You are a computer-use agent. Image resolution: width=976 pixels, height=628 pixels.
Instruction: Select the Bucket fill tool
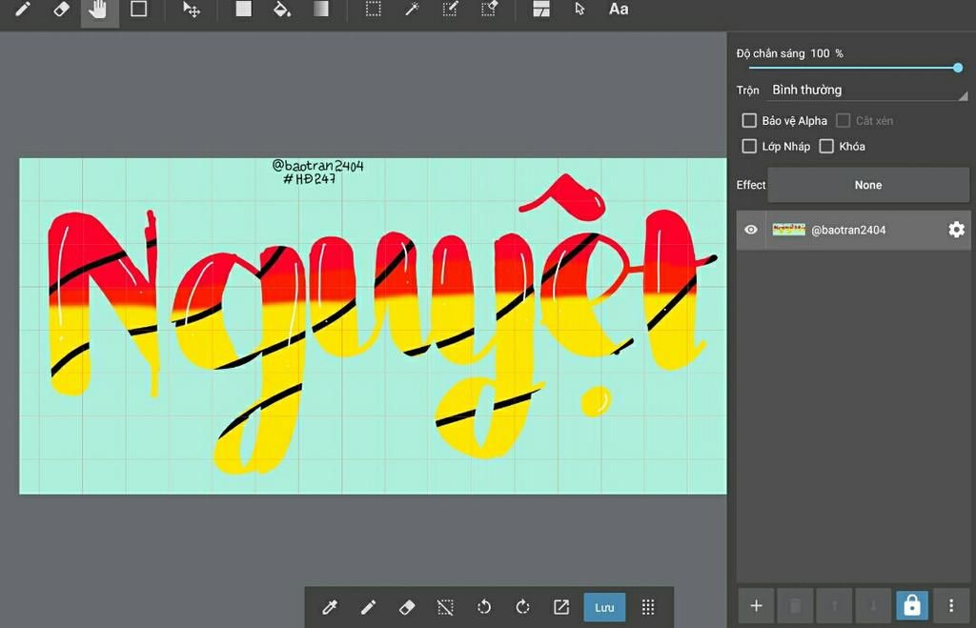[x=282, y=10]
